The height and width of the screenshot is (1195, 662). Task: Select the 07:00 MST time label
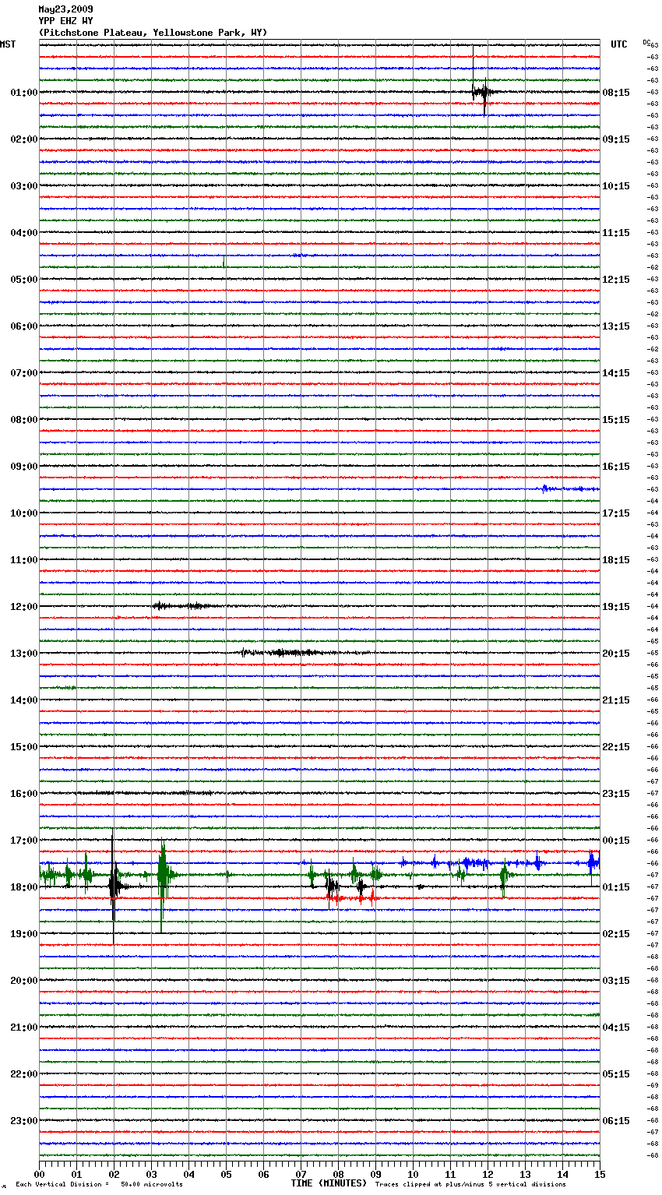pyautogui.click(x=24, y=373)
